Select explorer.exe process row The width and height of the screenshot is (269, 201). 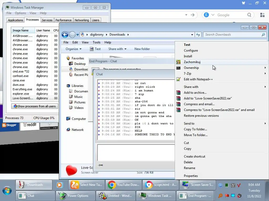coord(35,94)
